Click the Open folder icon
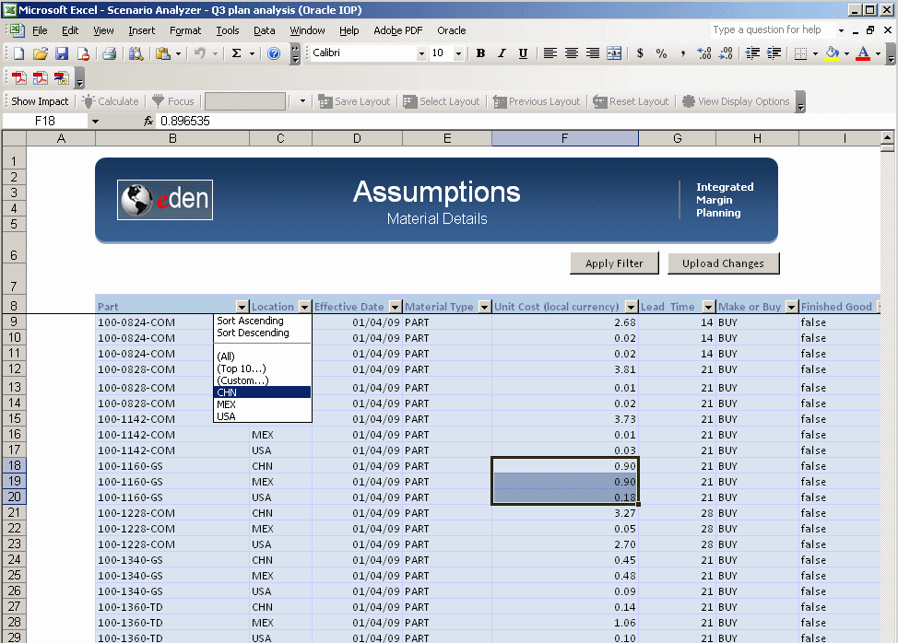 pos(40,53)
